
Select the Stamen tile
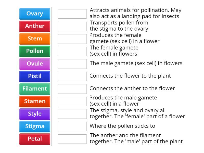pos(35,101)
